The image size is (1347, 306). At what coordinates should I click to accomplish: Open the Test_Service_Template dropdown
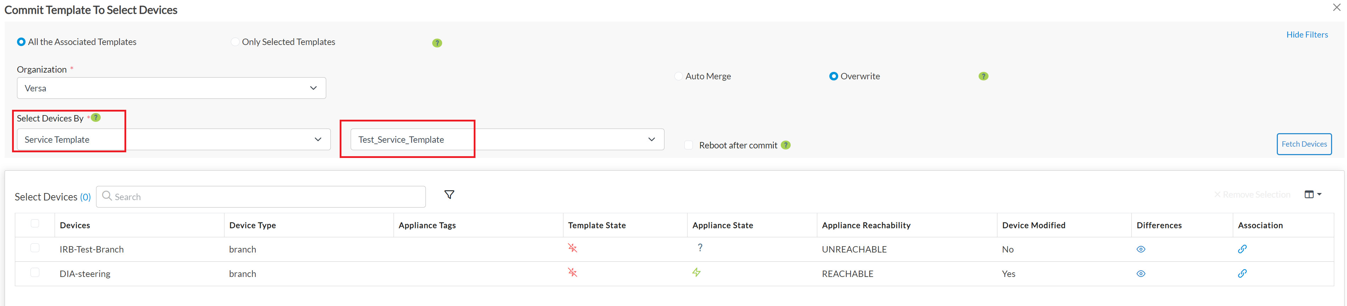(x=507, y=140)
